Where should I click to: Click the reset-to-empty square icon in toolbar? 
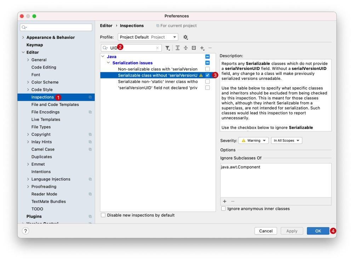click(x=194, y=48)
